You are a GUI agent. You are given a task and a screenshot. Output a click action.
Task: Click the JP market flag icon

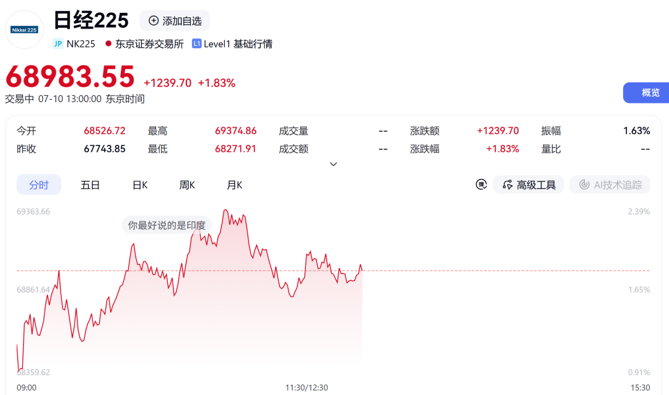click(x=58, y=43)
